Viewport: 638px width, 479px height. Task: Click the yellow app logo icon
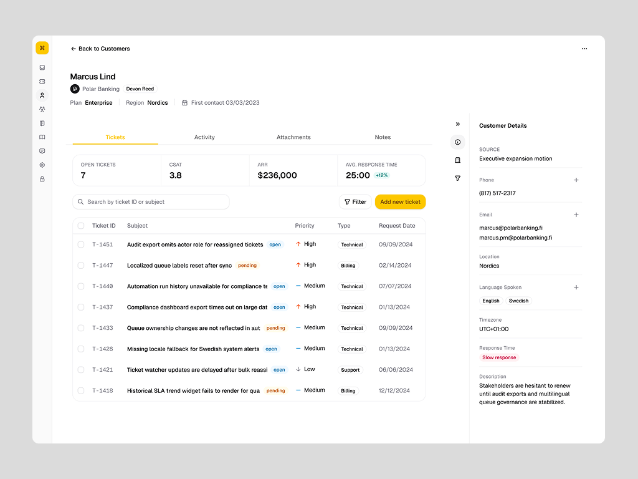click(42, 48)
